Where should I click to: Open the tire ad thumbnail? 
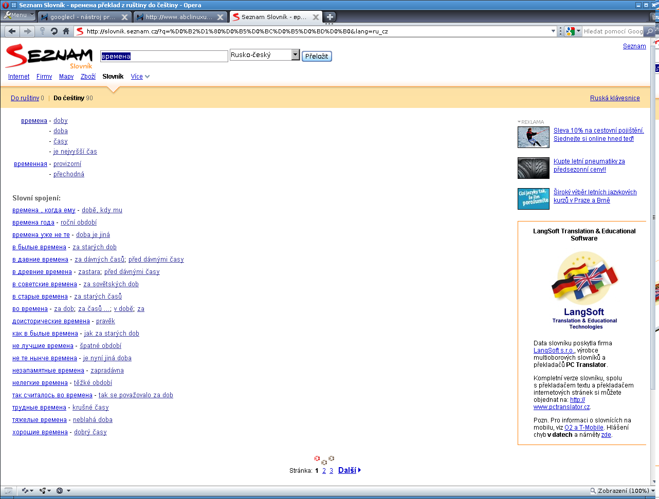coord(534,168)
